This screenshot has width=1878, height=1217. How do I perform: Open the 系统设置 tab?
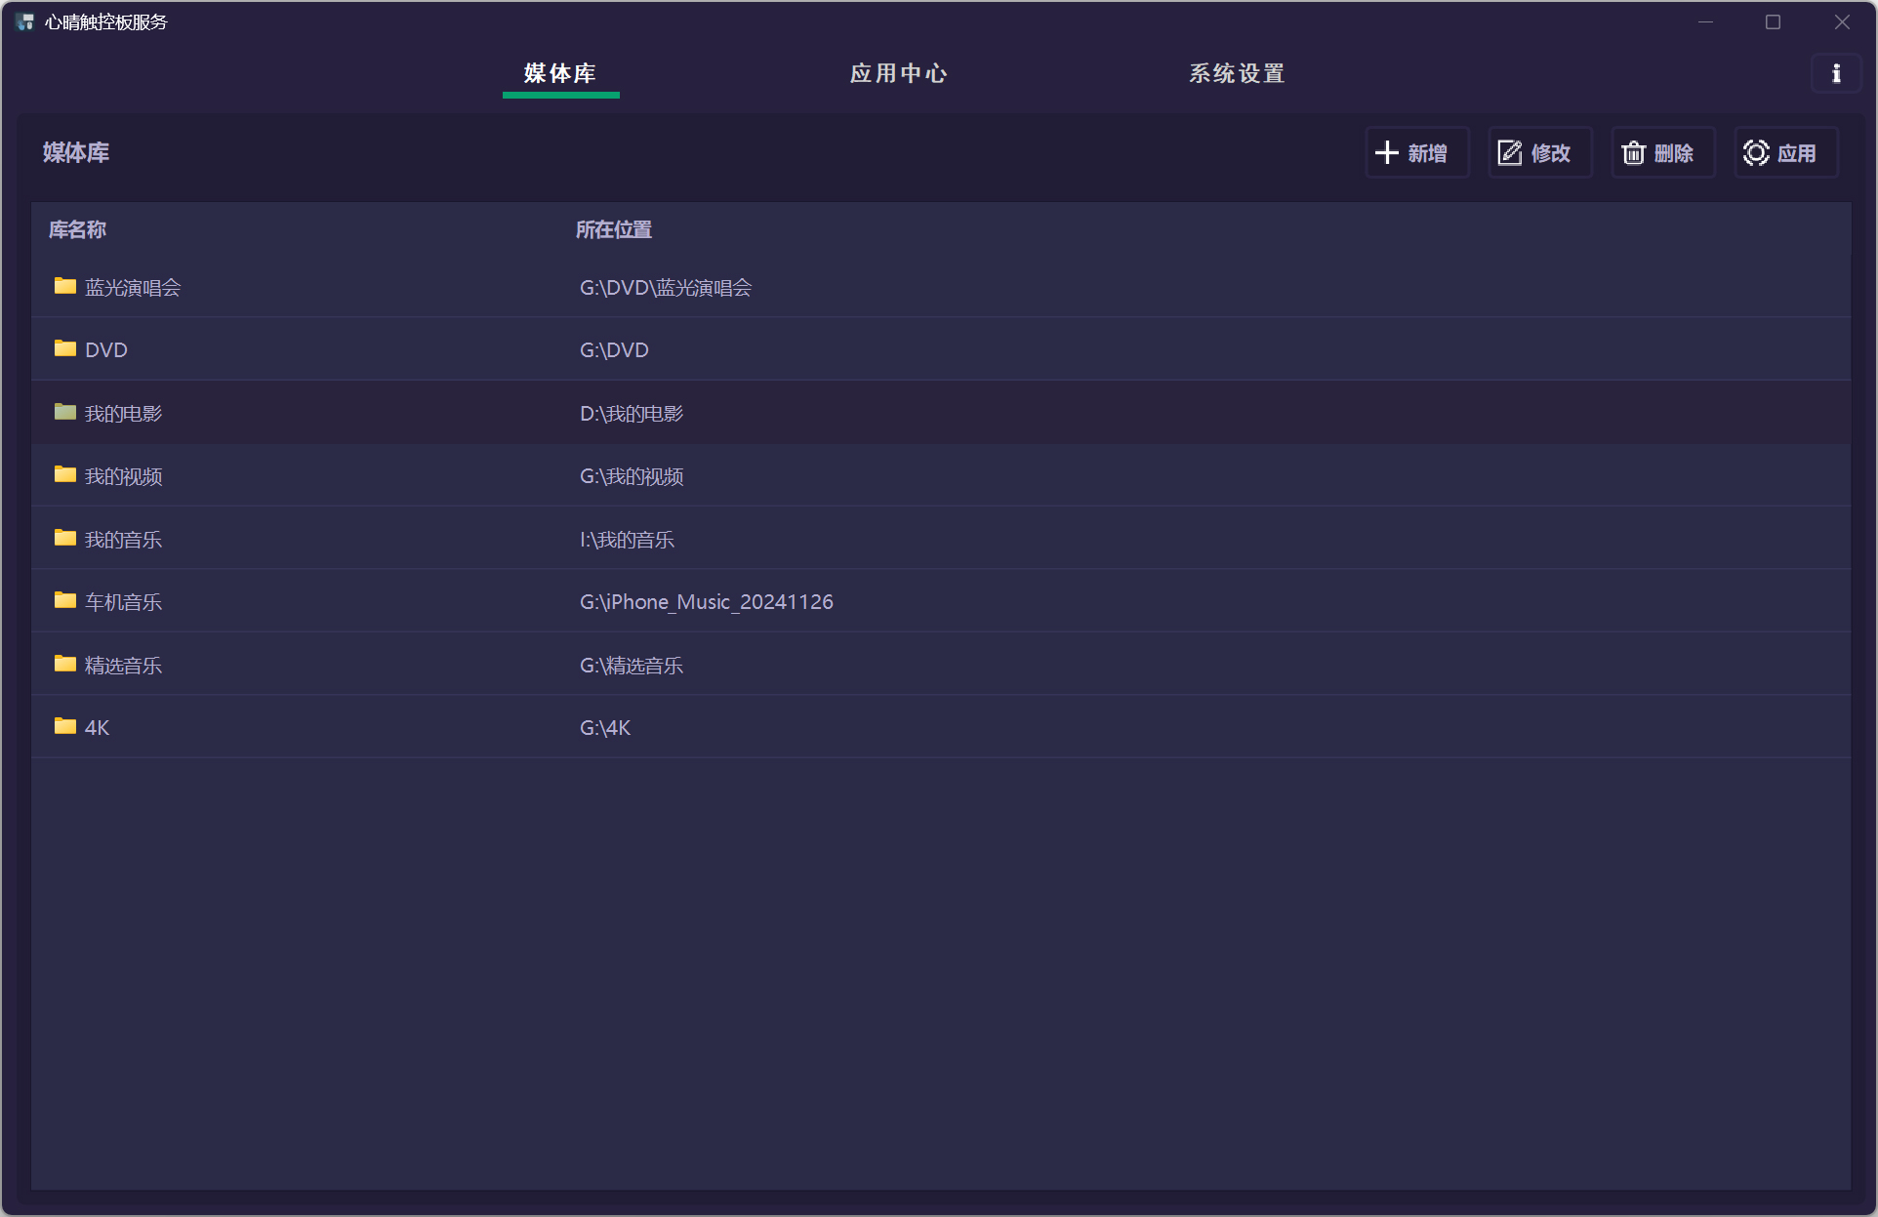tap(1237, 74)
